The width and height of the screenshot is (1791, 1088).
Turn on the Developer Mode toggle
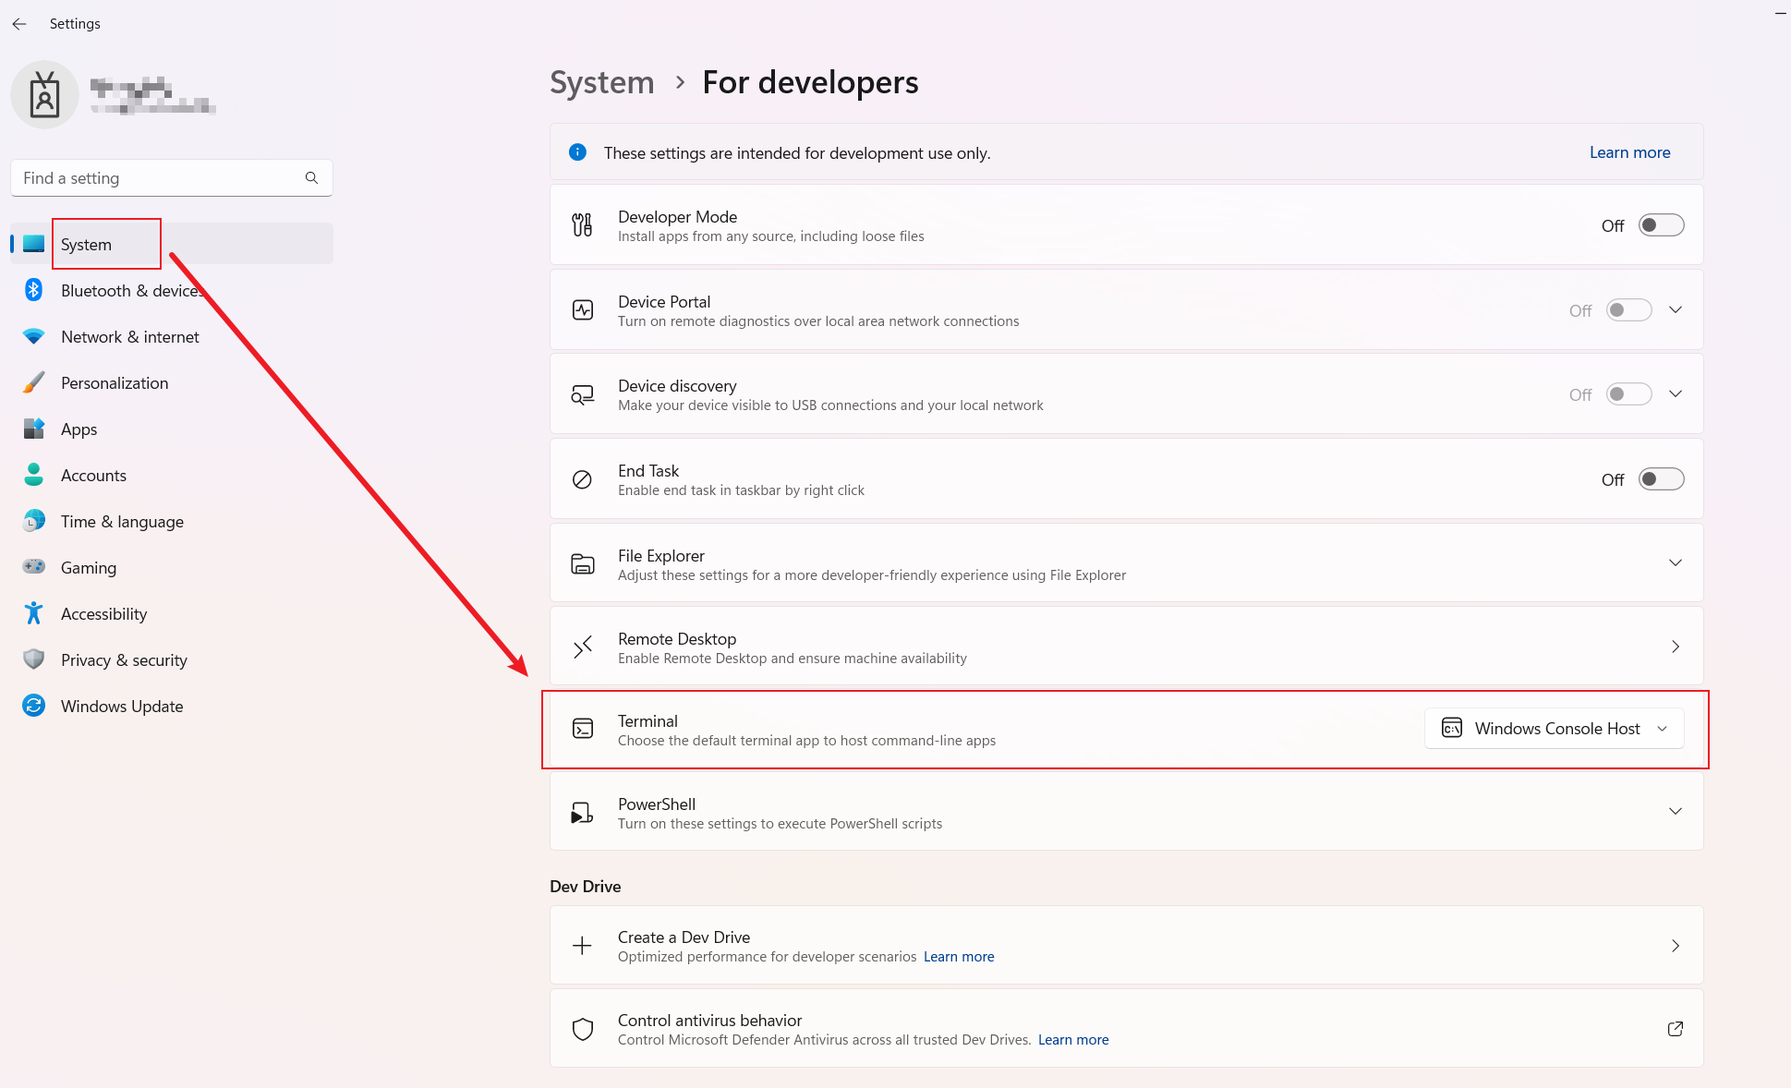point(1661,225)
